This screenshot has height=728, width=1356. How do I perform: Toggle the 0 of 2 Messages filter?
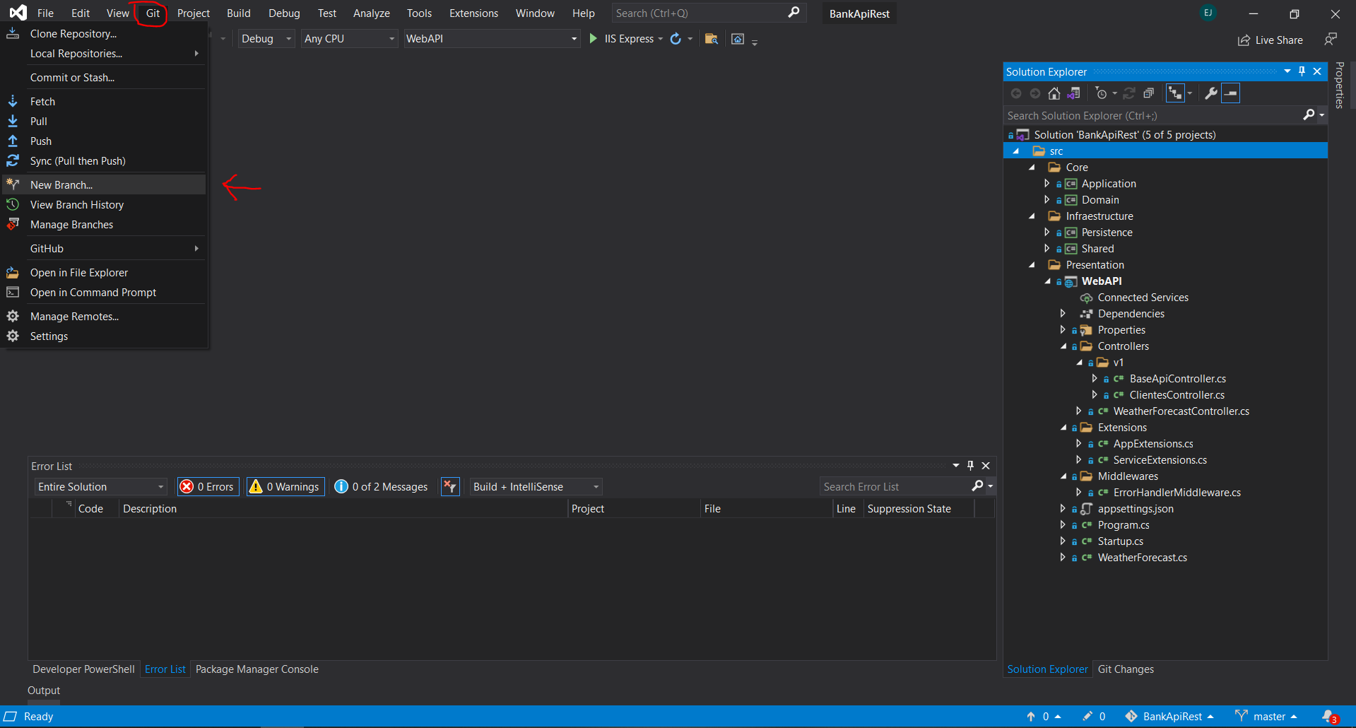tap(381, 487)
